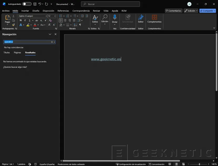This screenshot has width=218, height=166.
Task: Click the Comentarios button
Action: (x=174, y=11)
